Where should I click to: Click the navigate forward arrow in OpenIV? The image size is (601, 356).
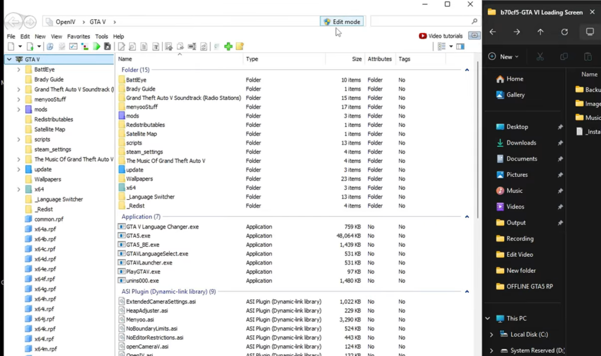click(x=30, y=22)
